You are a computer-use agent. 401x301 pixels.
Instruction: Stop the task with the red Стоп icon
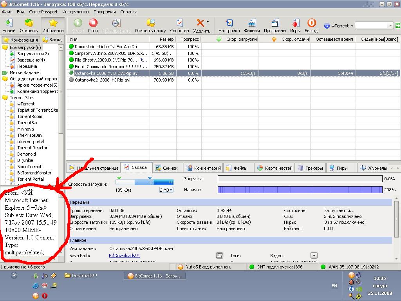coord(93,25)
